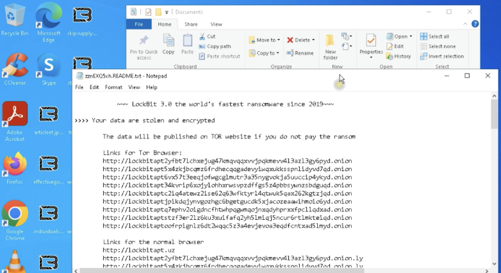Expand the Easy access dropdown icon
The height and width of the screenshot is (273, 501).
click(x=347, y=47)
